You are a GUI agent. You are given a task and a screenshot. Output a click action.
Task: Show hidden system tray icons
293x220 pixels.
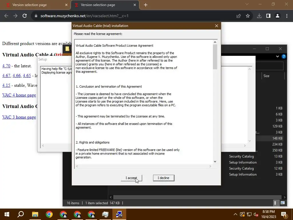click(235, 214)
